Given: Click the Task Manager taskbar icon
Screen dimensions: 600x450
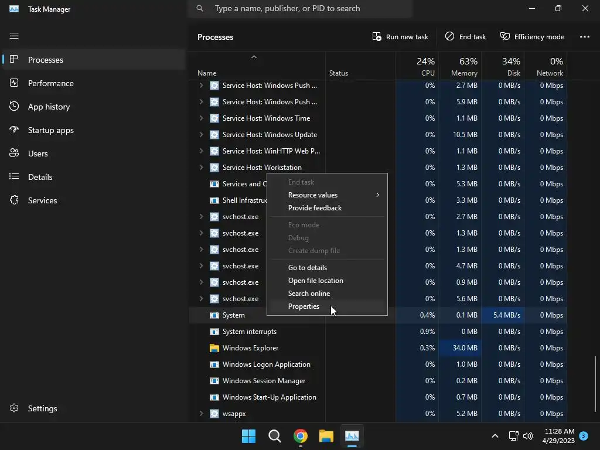Looking at the screenshot, I should point(352,436).
